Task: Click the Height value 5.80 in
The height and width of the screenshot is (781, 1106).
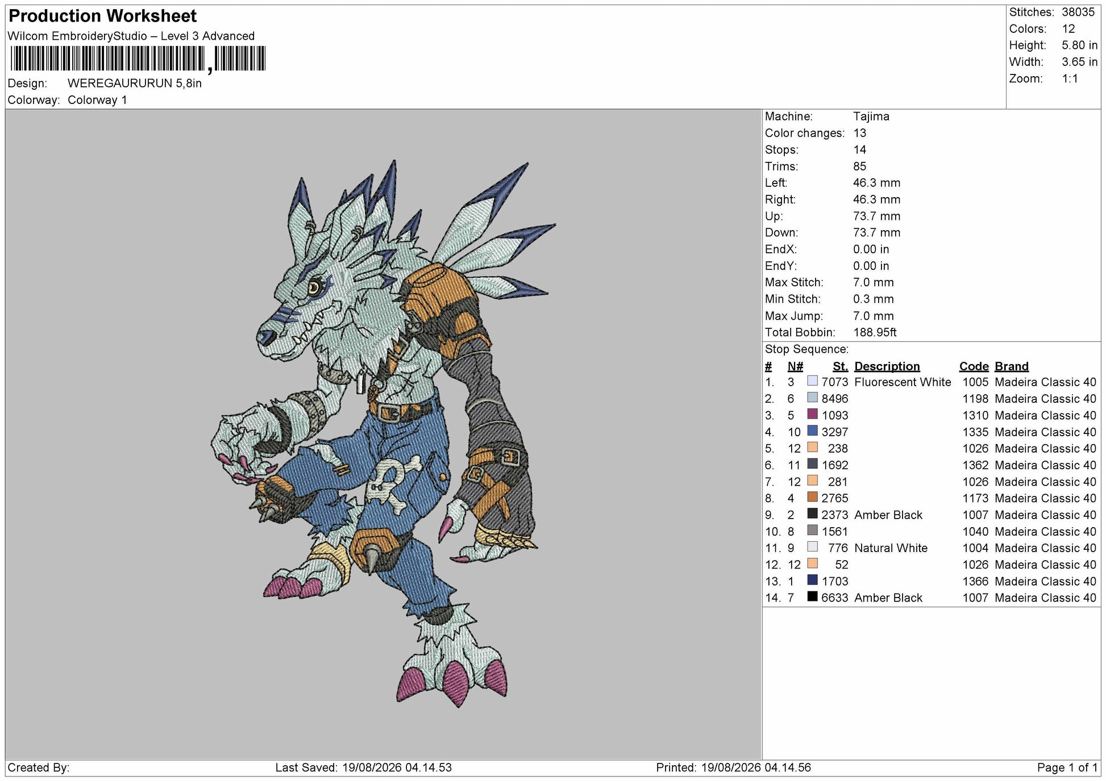Action: click(1080, 45)
